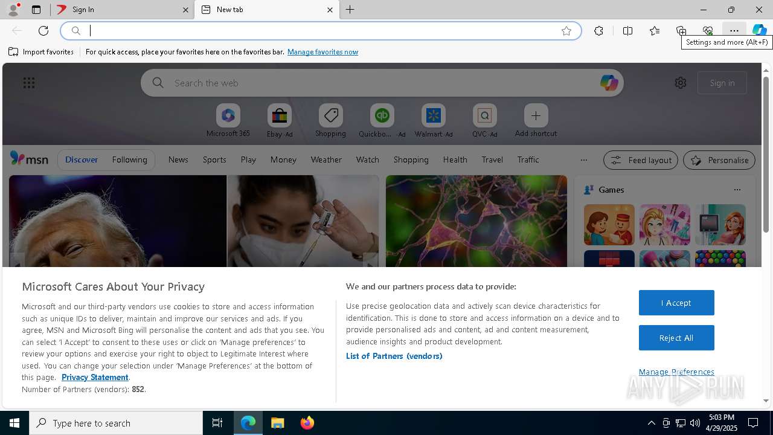The width and height of the screenshot is (773, 435).
Task: Open the tab actions menu icon
Action: (36, 10)
